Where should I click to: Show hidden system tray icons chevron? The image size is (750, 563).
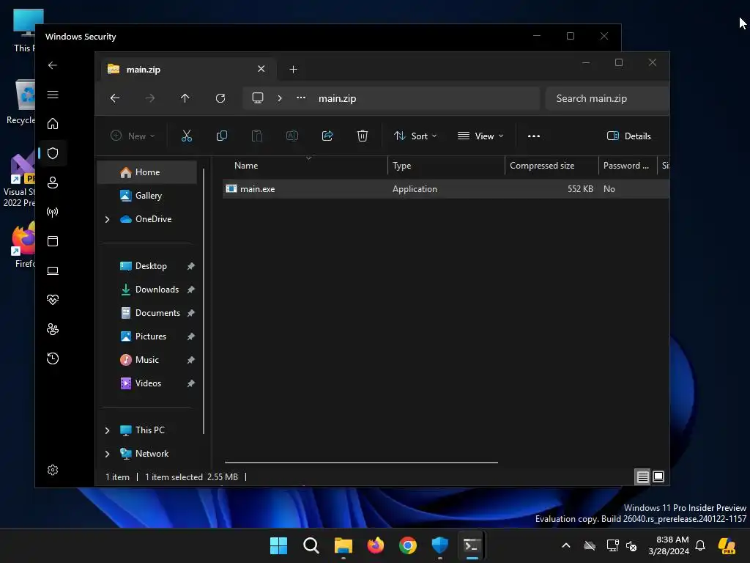pos(566,545)
